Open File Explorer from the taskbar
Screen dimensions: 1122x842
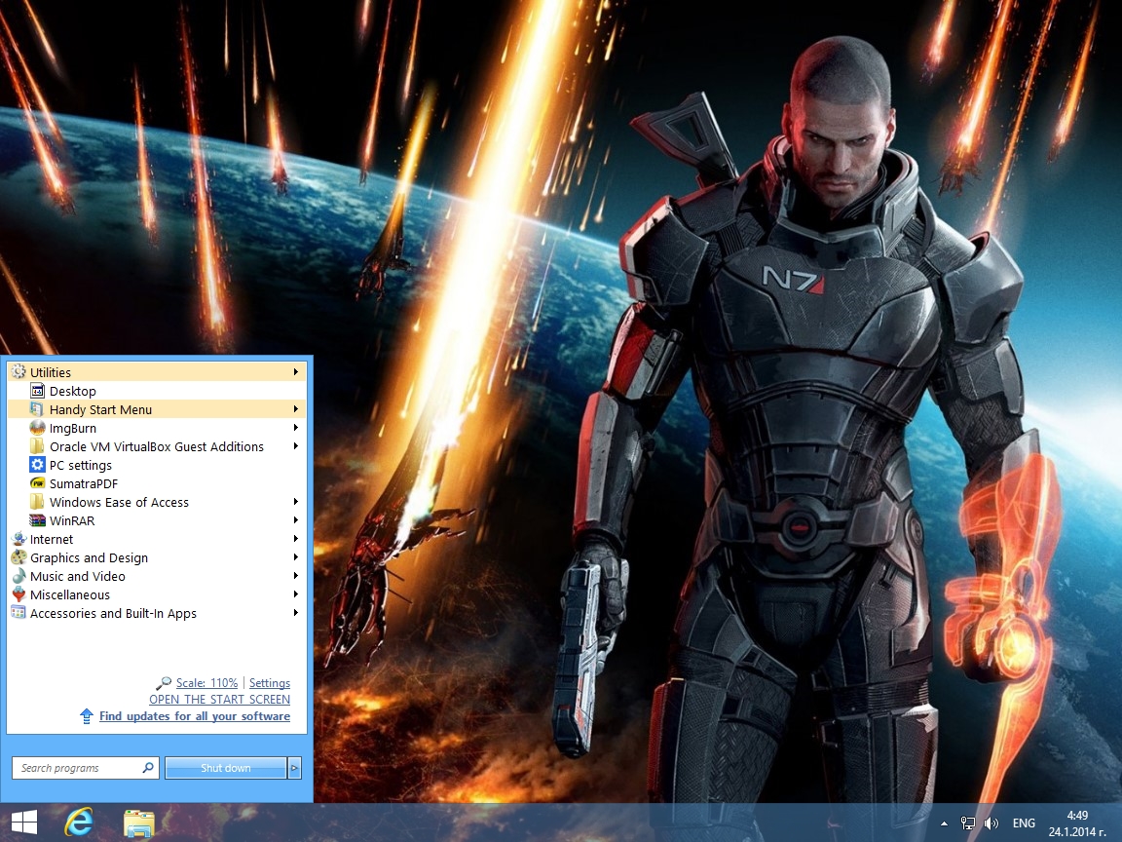click(x=139, y=823)
